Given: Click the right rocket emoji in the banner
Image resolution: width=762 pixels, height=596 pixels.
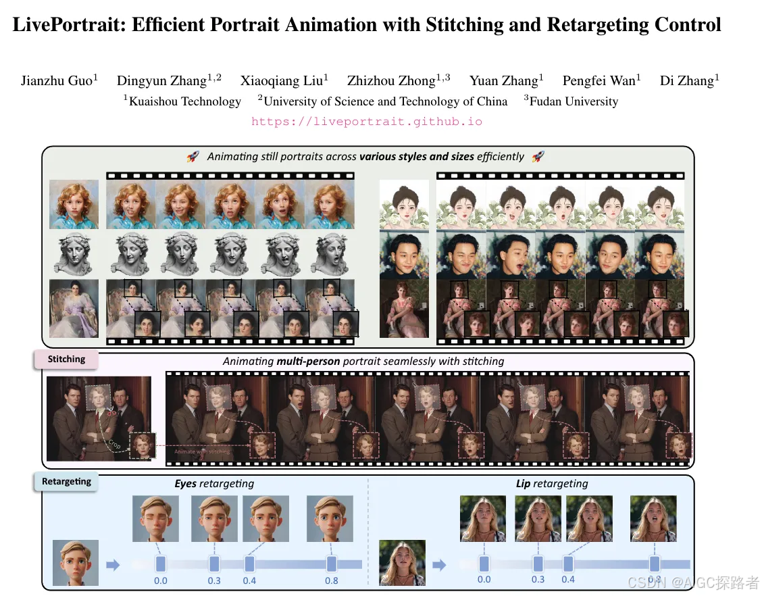Looking at the screenshot, I should (537, 156).
